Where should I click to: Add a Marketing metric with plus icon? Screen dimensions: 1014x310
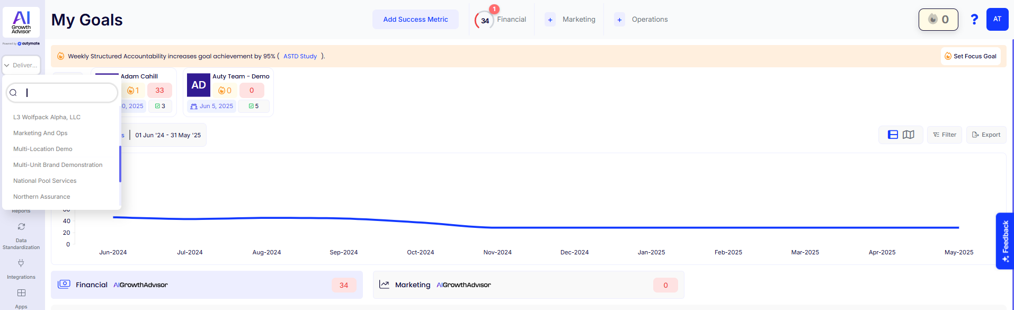[550, 20]
